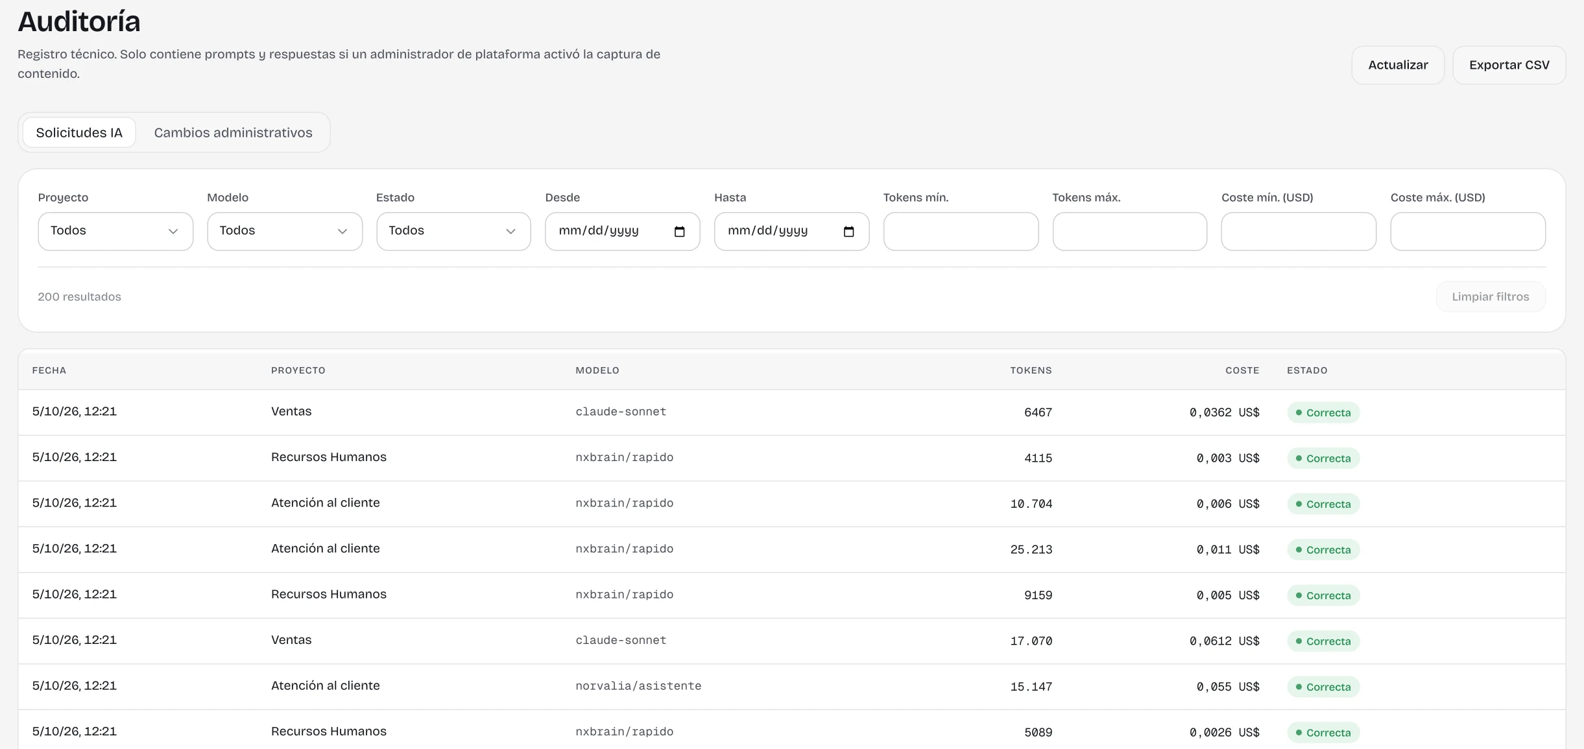The image size is (1584, 749).
Task: Click the 5089 tokens cell
Action: (x=1038, y=732)
